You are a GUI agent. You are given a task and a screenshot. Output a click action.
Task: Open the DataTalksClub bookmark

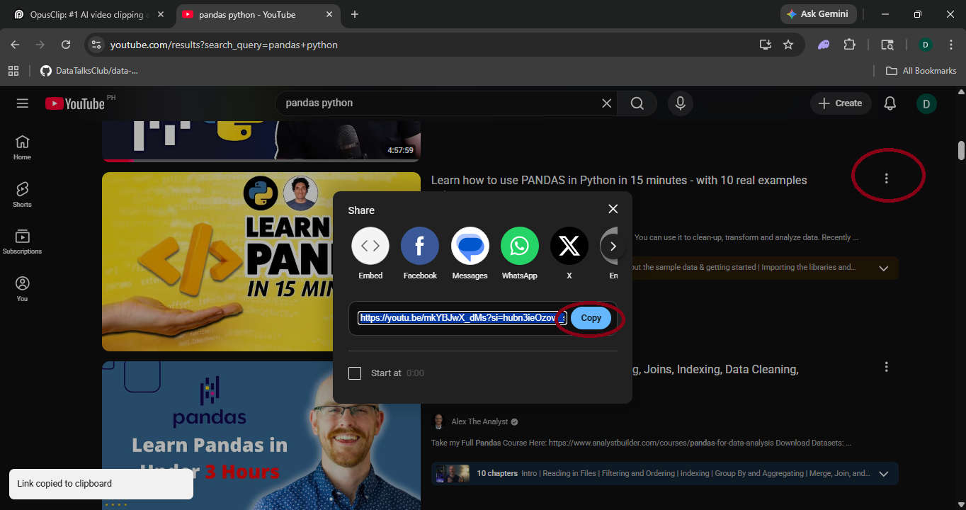89,71
